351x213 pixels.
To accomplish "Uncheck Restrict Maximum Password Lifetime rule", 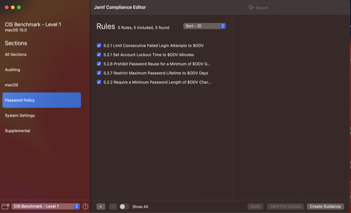I will click(99, 73).
